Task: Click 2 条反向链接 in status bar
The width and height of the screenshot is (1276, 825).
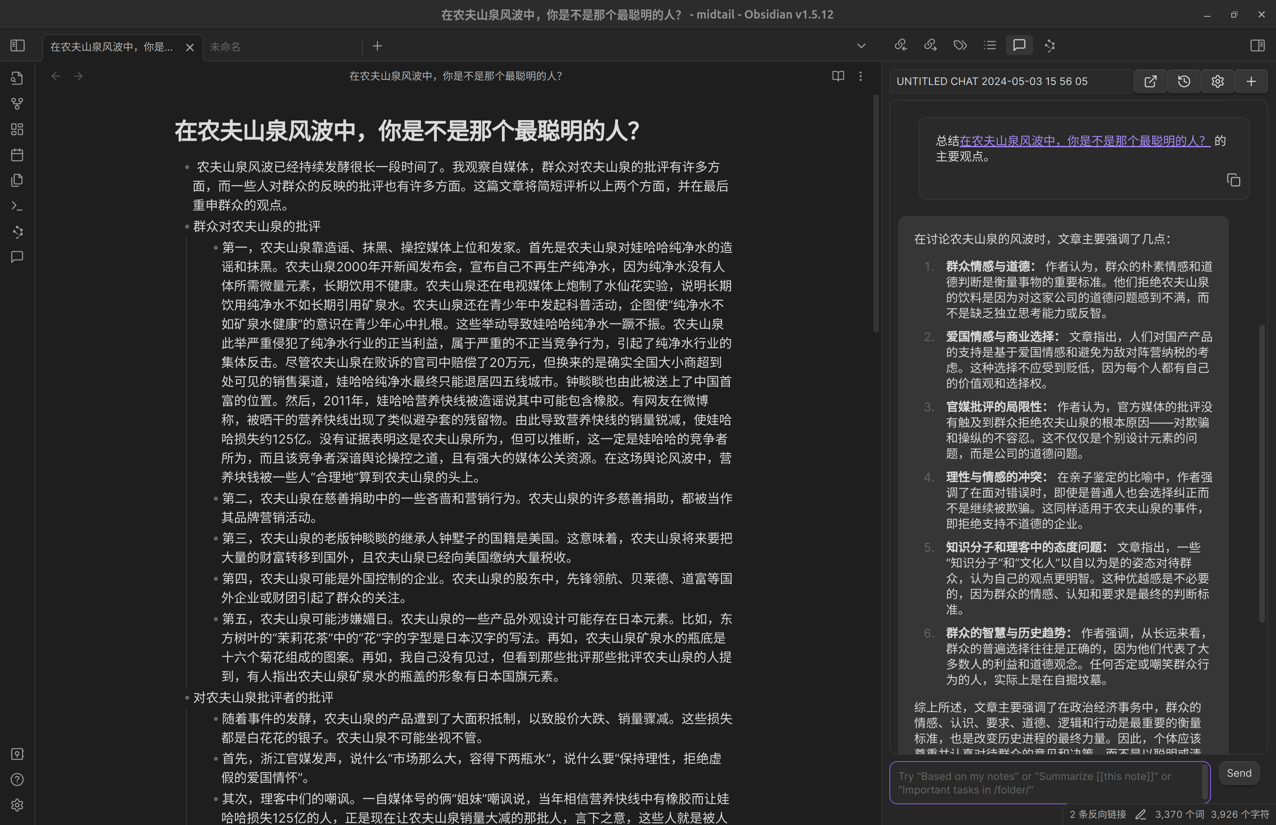Action: click(1098, 814)
